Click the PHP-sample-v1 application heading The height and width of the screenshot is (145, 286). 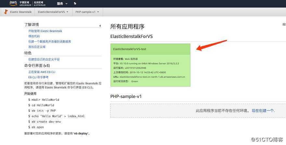pos(126,96)
